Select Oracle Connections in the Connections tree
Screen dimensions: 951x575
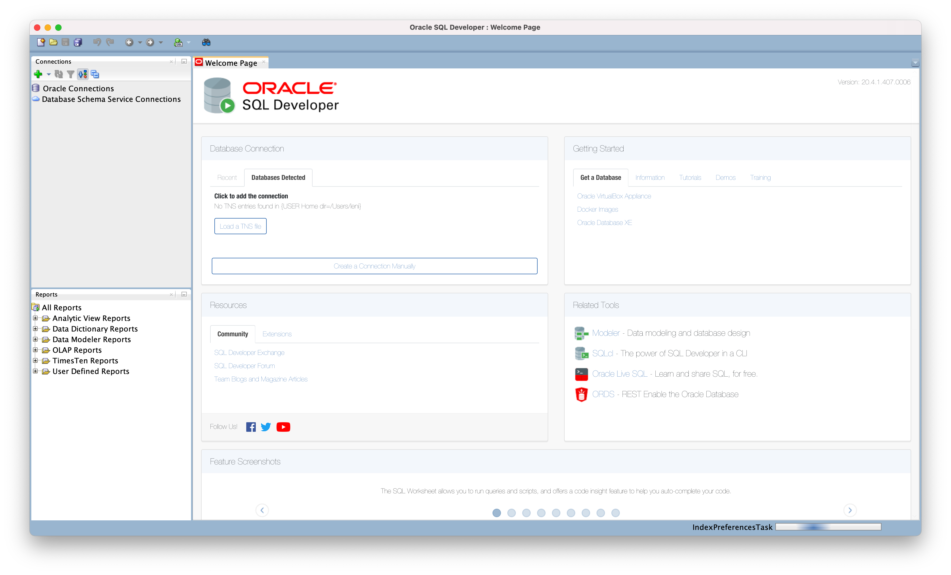(78, 88)
